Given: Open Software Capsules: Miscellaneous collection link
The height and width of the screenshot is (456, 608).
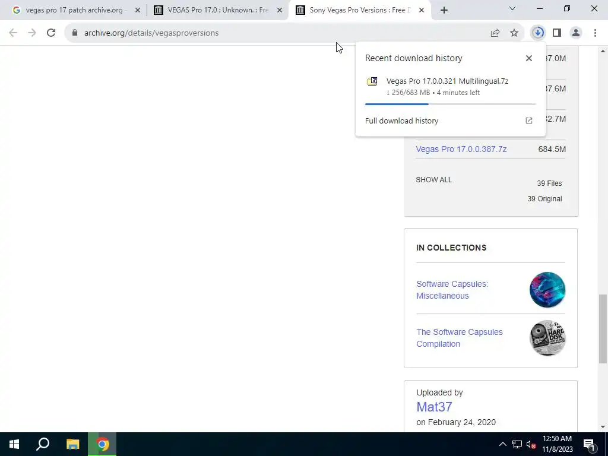Looking at the screenshot, I should (452, 290).
